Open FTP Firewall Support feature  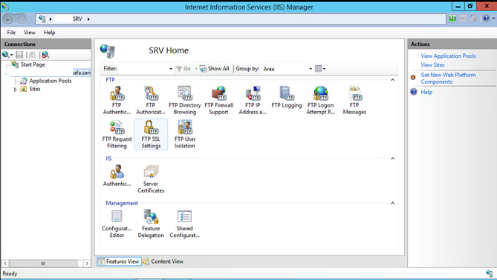pos(218,100)
